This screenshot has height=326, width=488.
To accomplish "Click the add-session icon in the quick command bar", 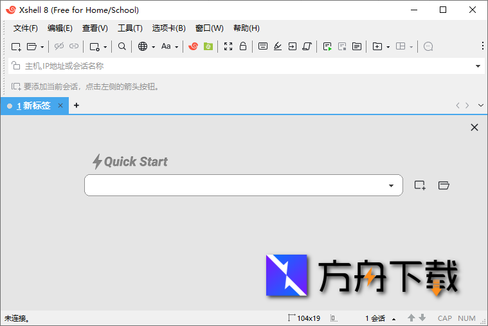I will [x=16, y=87].
